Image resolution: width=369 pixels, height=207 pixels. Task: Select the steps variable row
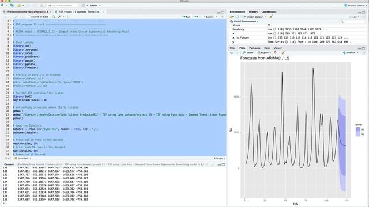click(x=298, y=25)
